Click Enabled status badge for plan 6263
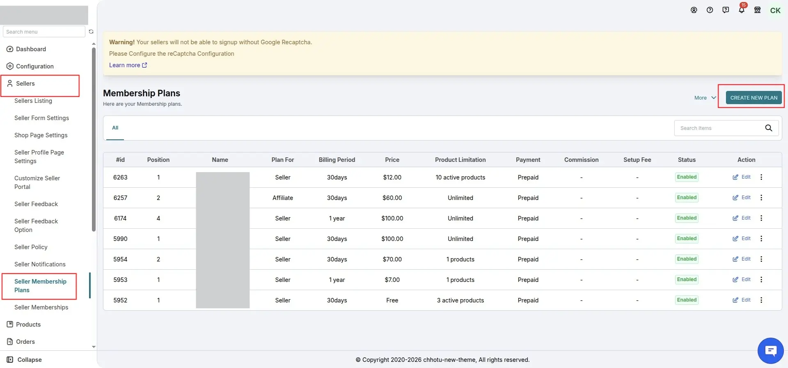 [687, 177]
